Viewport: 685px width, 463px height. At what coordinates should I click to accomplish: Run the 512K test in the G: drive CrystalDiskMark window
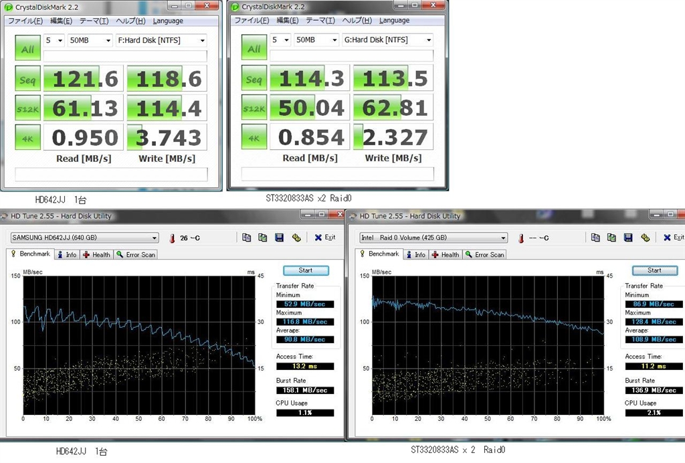click(254, 108)
